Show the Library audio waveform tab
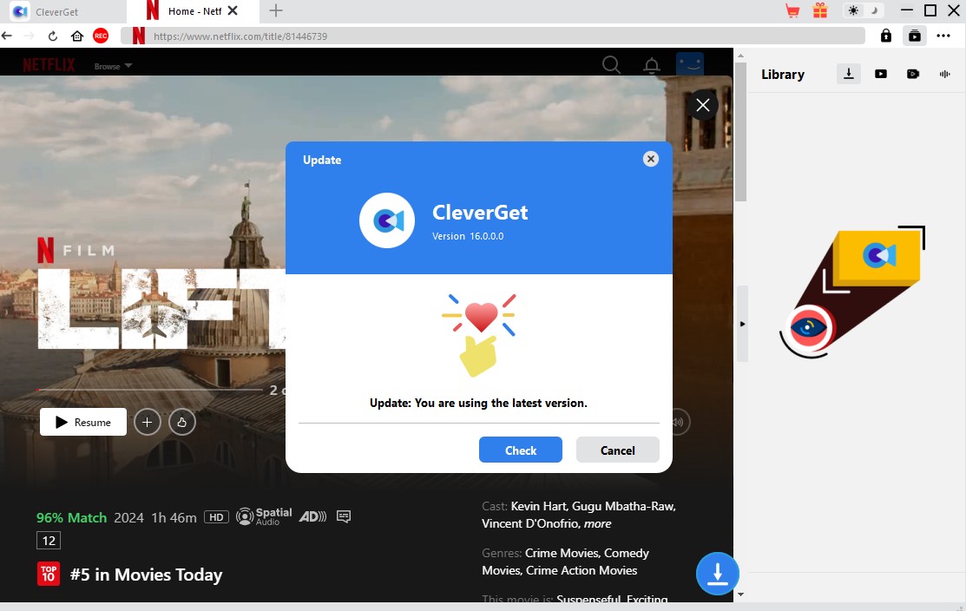Image resolution: width=966 pixels, height=611 pixels. pyautogui.click(x=944, y=74)
